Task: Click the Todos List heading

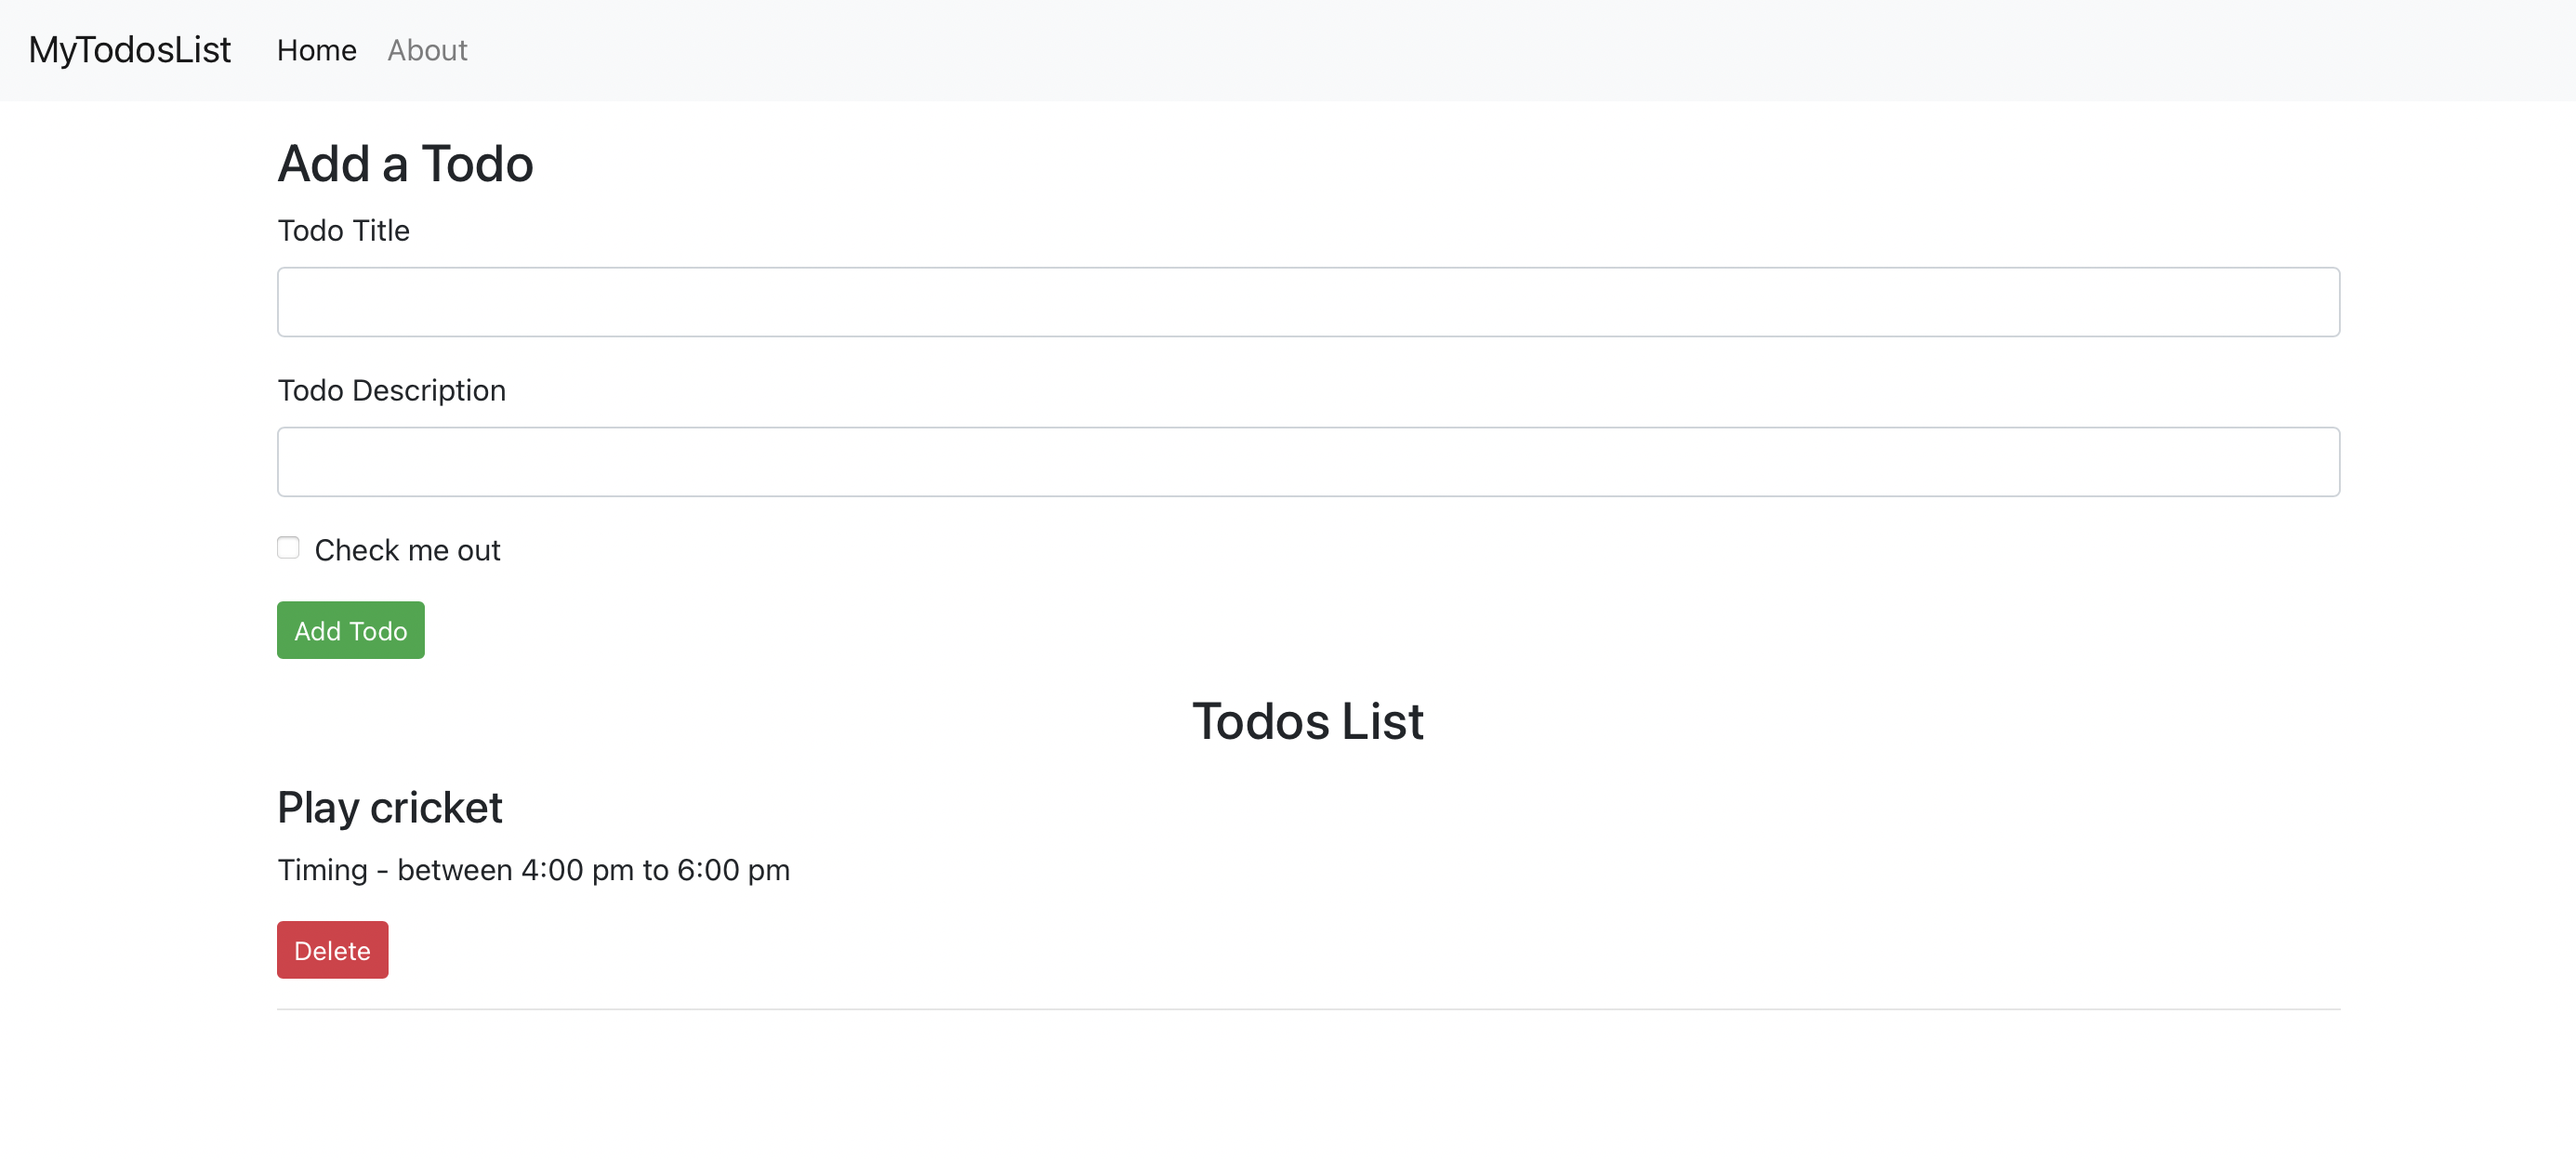Action: tap(1308, 720)
